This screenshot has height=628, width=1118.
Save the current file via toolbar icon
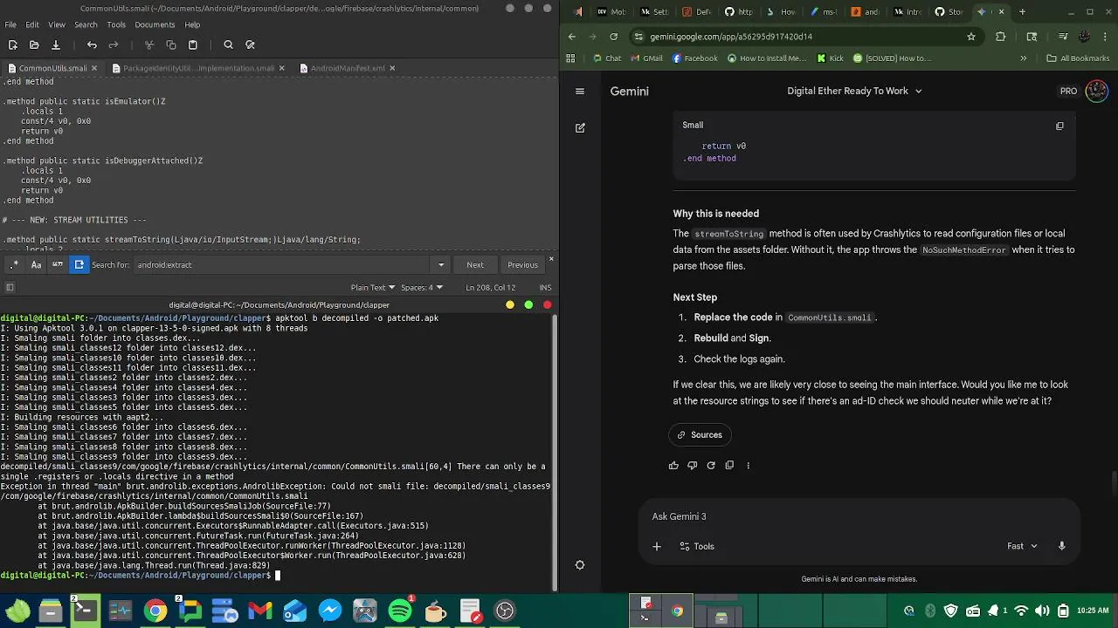(x=55, y=44)
